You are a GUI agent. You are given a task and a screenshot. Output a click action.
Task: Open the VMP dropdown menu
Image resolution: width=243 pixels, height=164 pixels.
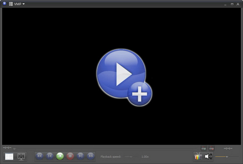(x=19, y=4)
